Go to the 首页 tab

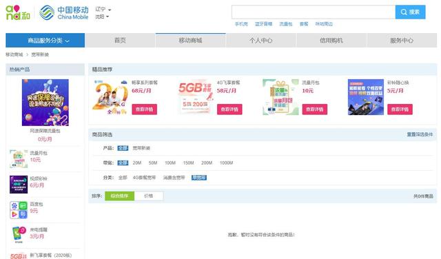point(120,41)
